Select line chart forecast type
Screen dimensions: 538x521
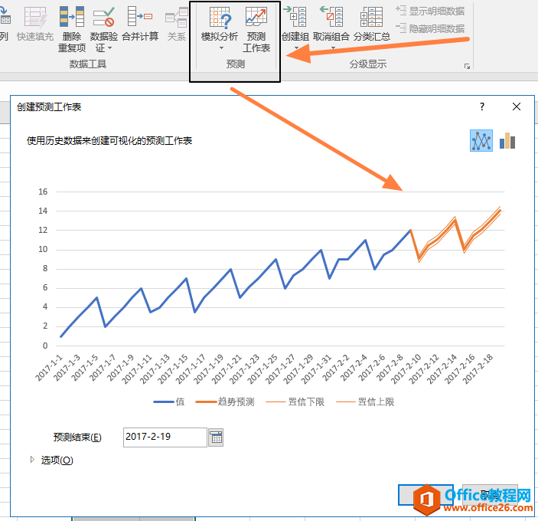[x=481, y=140]
